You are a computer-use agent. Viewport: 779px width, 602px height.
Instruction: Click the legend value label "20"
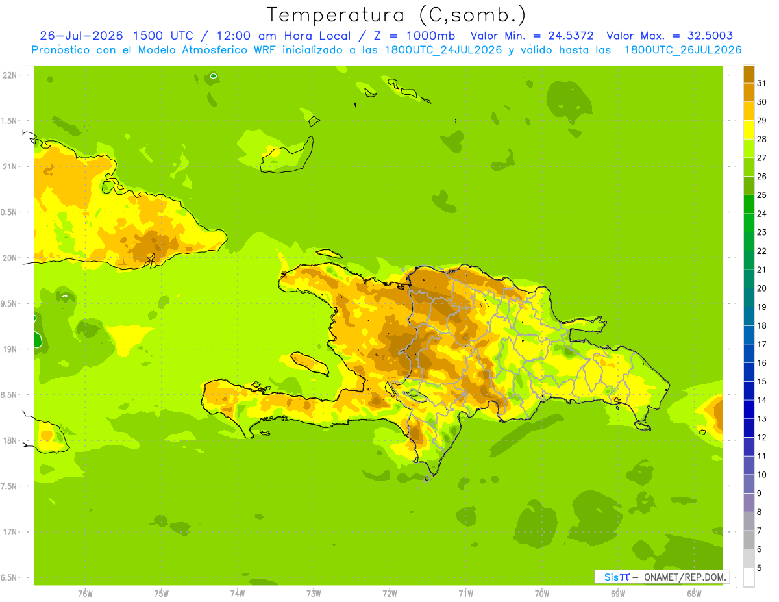[x=762, y=288]
